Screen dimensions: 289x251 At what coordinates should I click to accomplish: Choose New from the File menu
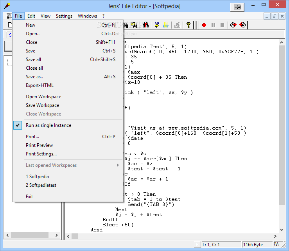[68, 25]
